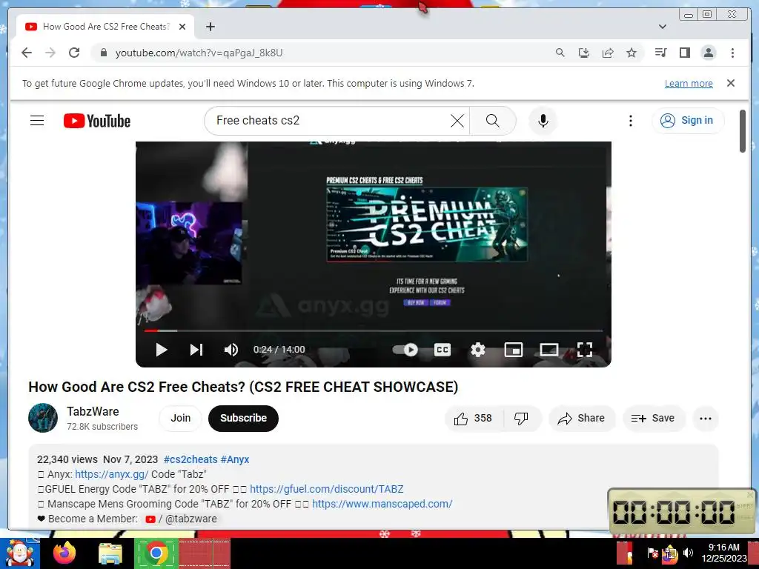Open TabzWare channel name link

(93, 412)
